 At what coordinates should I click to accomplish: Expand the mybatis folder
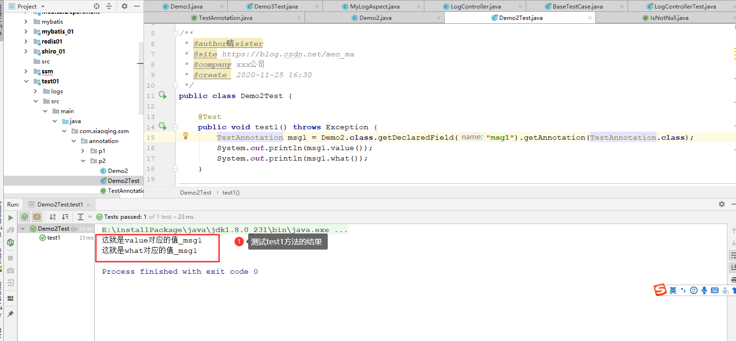coord(26,22)
